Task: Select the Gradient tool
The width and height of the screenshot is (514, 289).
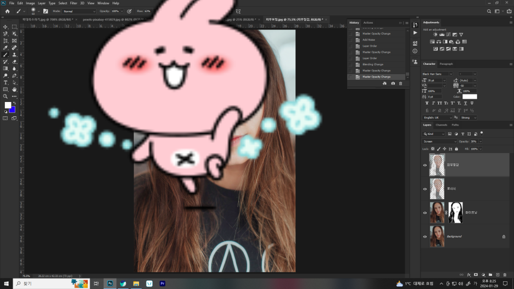Action: [x=5, y=69]
